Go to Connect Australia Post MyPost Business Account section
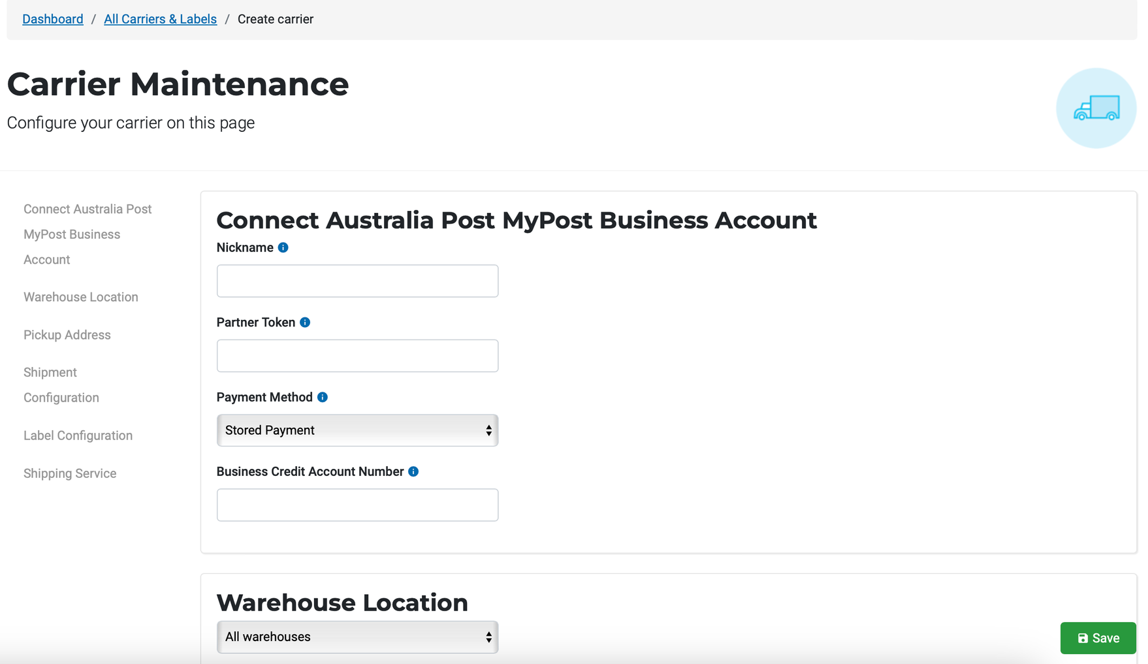Image resolution: width=1148 pixels, height=664 pixels. pyautogui.click(x=88, y=234)
